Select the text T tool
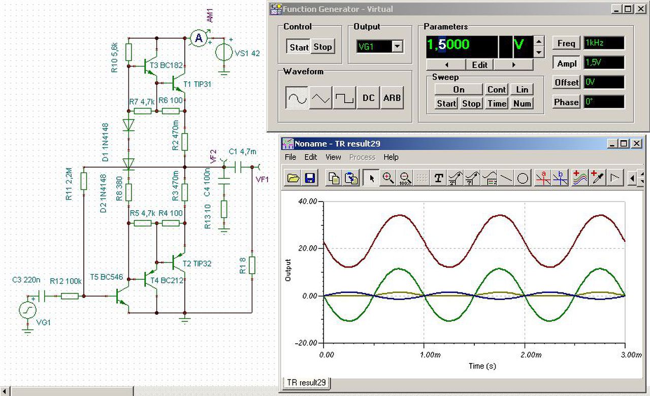The height and width of the screenshot is (396, 650). click(x=438, y=178)
